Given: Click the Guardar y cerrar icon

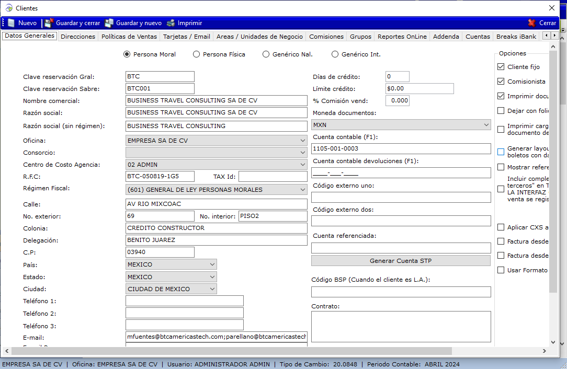Looking at the screenshot, I should [49, 23].
